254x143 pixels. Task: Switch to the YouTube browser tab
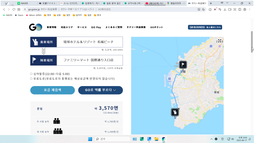(155, 3)
